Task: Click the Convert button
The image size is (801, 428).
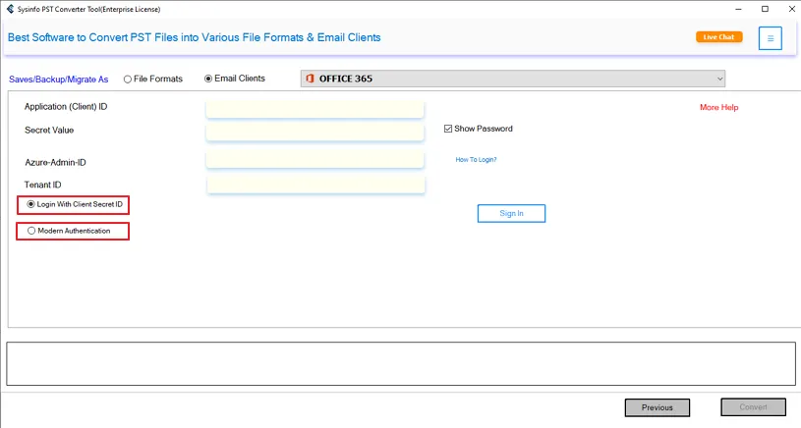Action: (753, 407)
